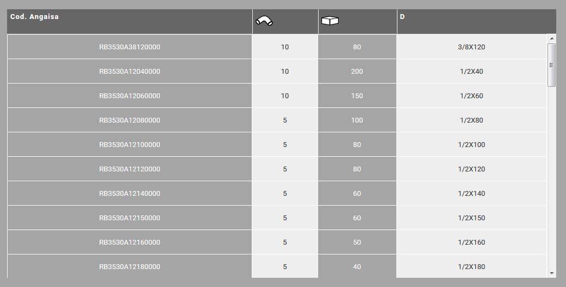Select row RB3530A12100000
Screen dimensions: 566x287
[129, 145]
